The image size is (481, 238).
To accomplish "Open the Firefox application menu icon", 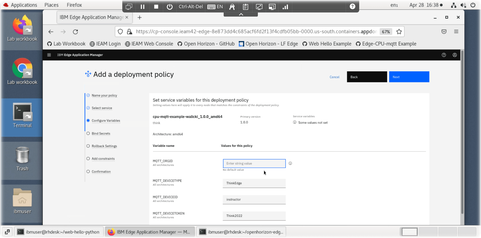I will pos(456,32).
